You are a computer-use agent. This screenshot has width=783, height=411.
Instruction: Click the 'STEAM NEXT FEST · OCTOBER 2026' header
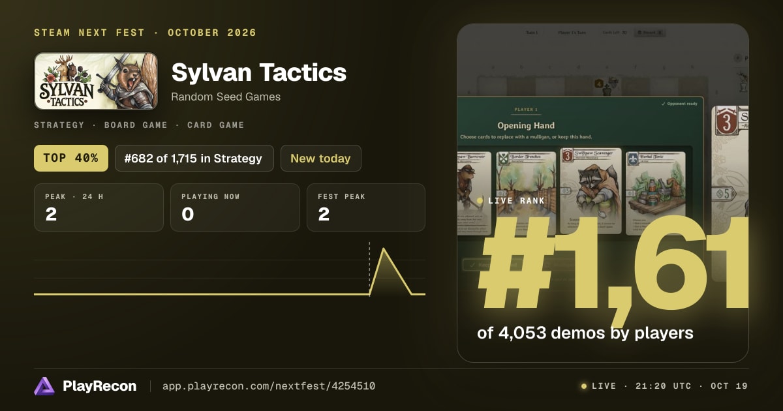(145, 33)
